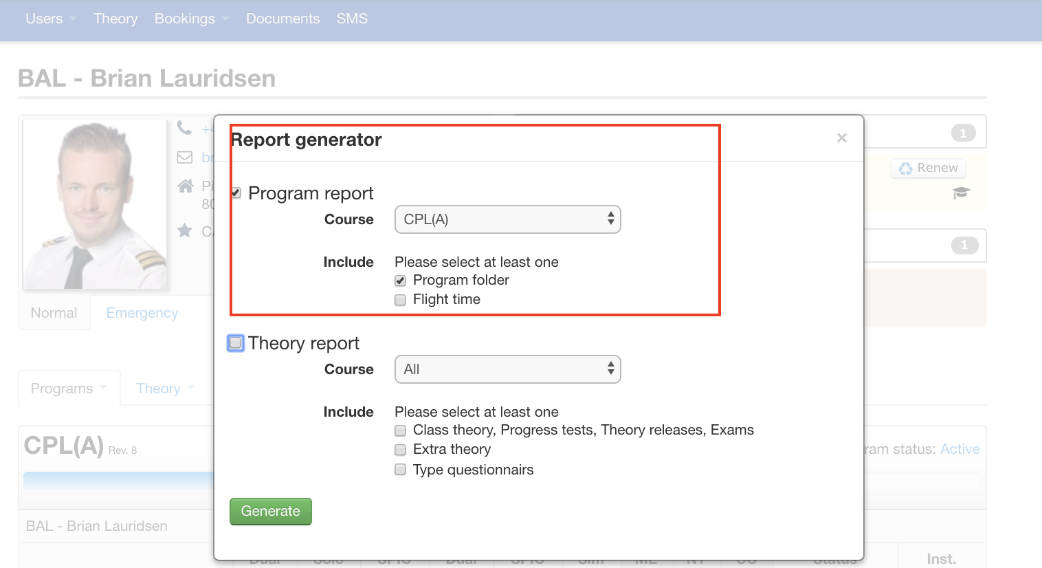Click the Active program status link
This screenshot has height=568, width=1042.
tap(960, 449)
